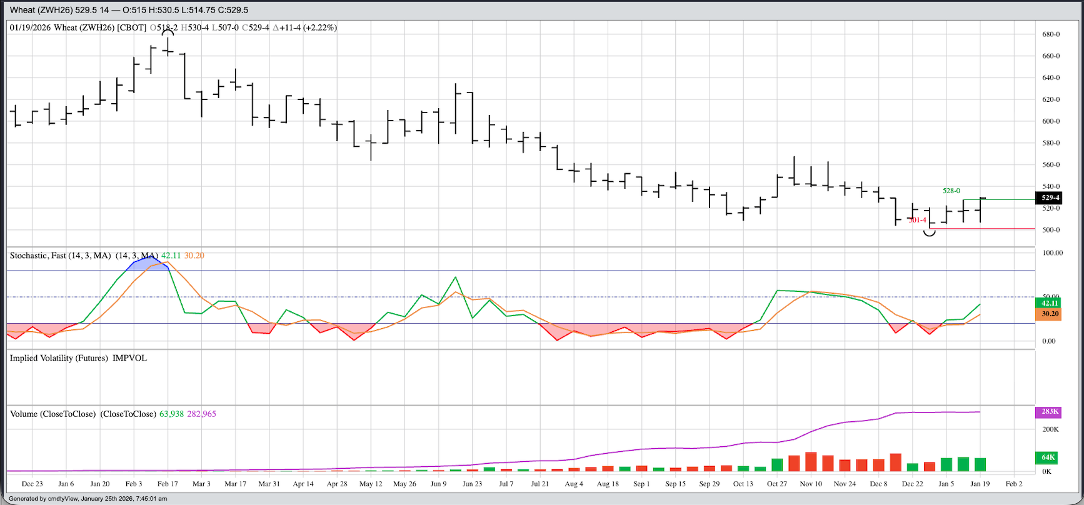
Task: Click the tallest red volume bar near Nov 10
Action: pyautogui.click(x=811, y=461)
